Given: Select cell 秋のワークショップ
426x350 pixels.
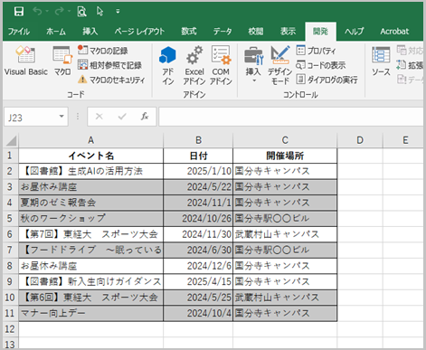Looking at the screenshot, I should [x=90, y=218].
